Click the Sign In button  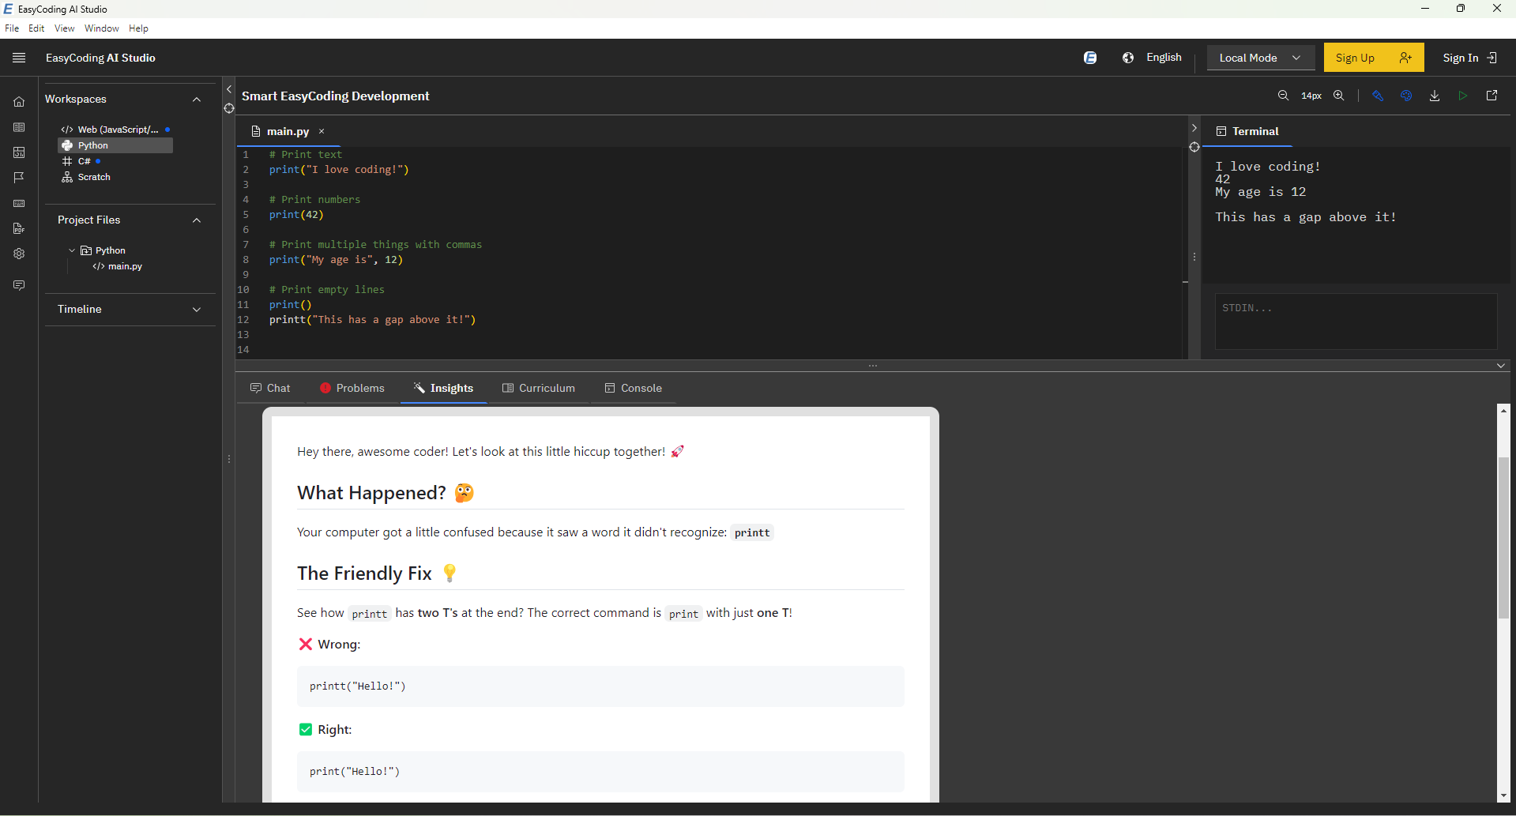click(1469, 58)
